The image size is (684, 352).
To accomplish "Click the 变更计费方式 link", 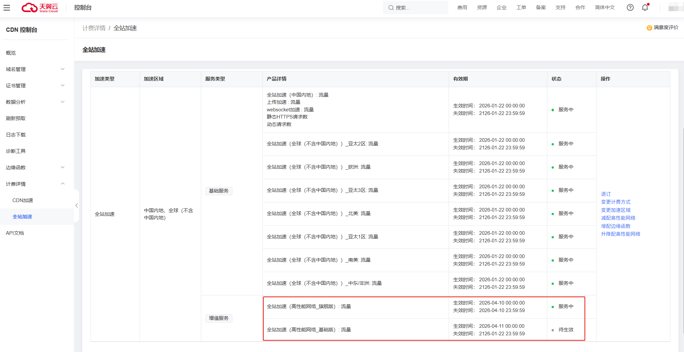I will (x=616, y=202).
